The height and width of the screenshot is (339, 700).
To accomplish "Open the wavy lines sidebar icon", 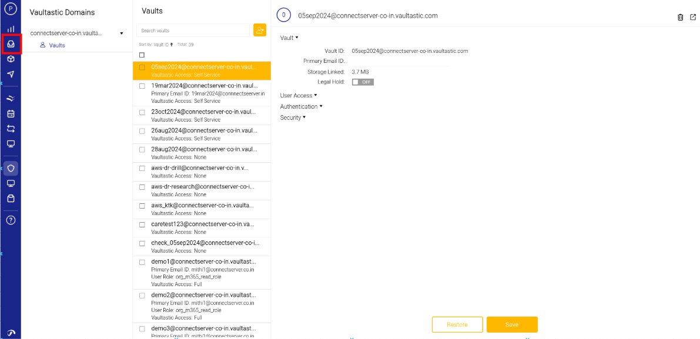I will [x=11, y=99].
